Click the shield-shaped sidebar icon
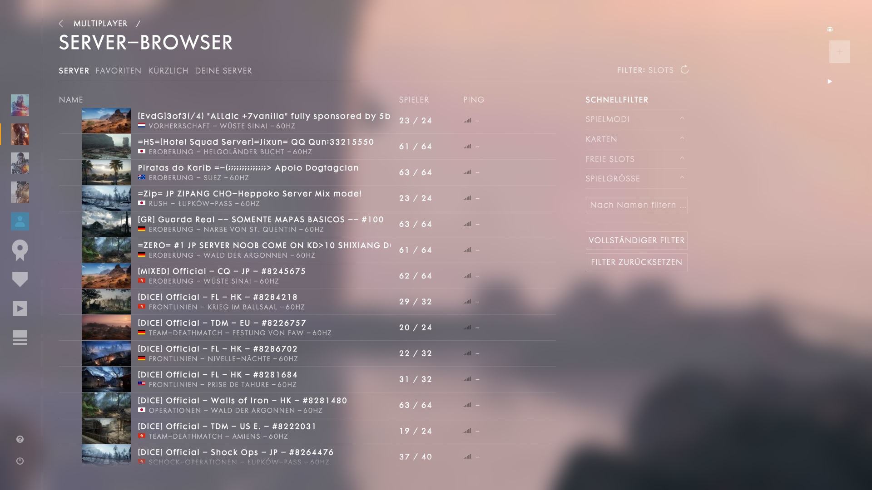Screen dimensions: 872x490 tap(20, 279)
